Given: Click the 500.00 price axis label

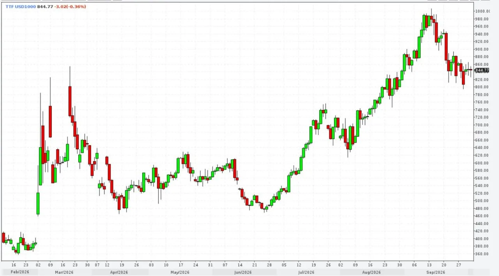Looking at the screenshot, I should [482, 201].
